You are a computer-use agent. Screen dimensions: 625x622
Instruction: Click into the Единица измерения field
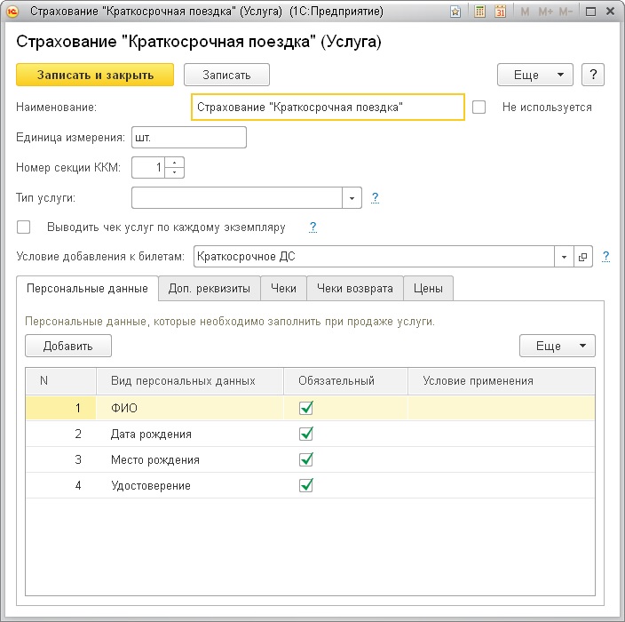click(187, 137)
